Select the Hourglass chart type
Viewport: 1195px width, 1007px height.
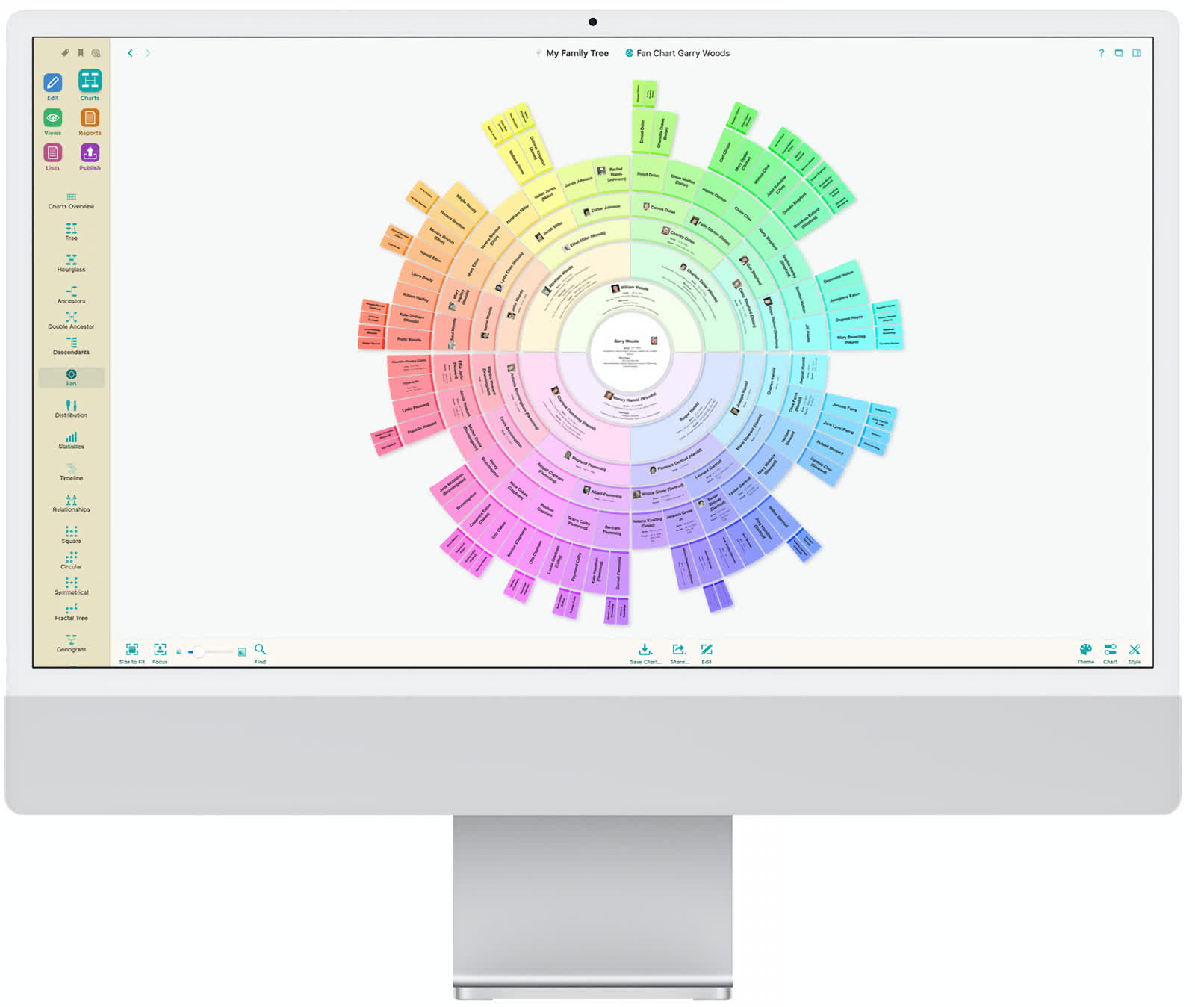[71, 263]
